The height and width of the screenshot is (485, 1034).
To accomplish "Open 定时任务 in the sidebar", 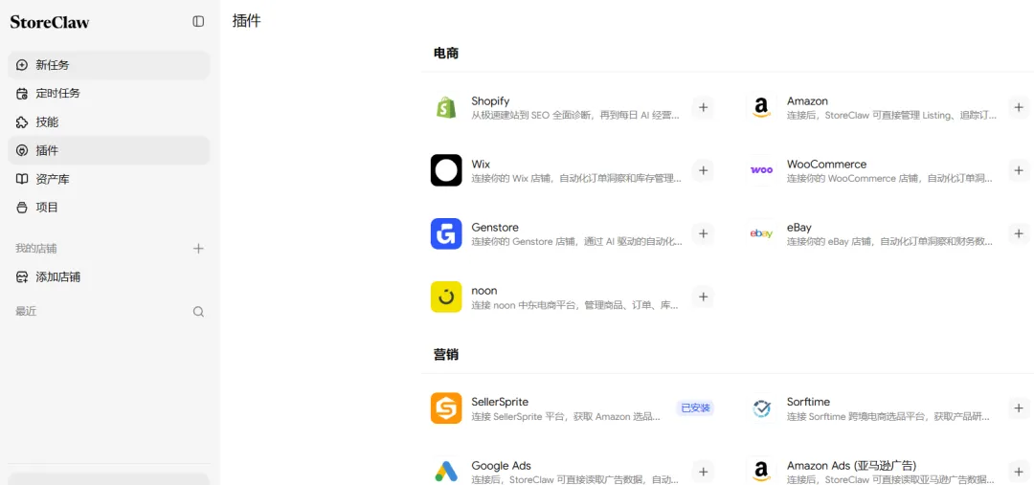I will (x=109, y=94).
